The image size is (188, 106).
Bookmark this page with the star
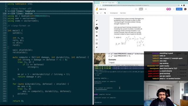[x=179, y=5]
